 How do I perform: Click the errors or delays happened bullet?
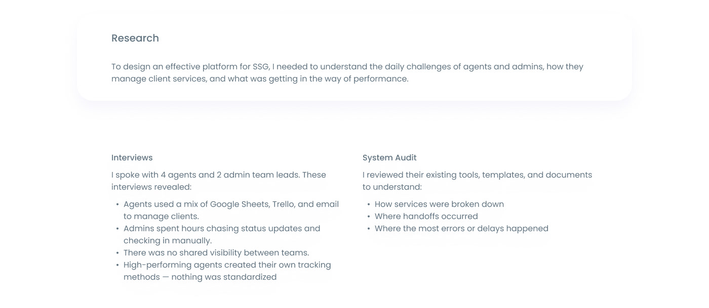(461, 229)
